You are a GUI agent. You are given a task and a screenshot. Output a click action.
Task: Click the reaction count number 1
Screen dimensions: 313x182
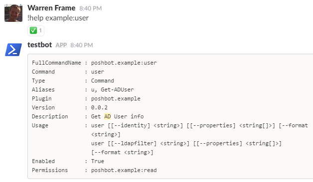(40, 30)
